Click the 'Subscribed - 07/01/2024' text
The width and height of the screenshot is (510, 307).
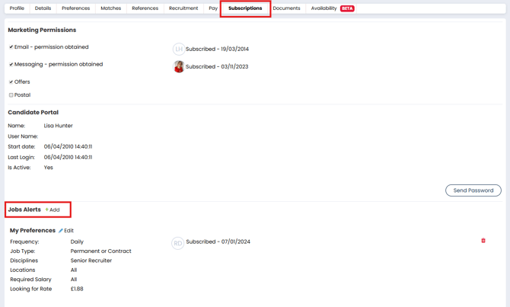click(218, 242)
